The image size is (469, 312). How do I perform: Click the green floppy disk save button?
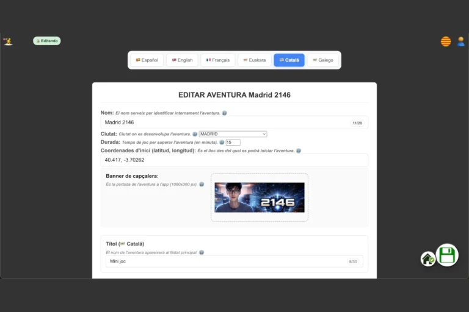coord(447,255)
